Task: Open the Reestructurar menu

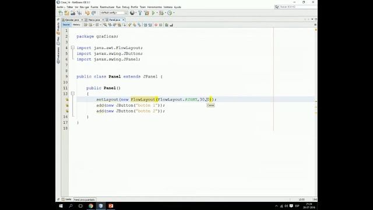Action: [x=107, y=7]
